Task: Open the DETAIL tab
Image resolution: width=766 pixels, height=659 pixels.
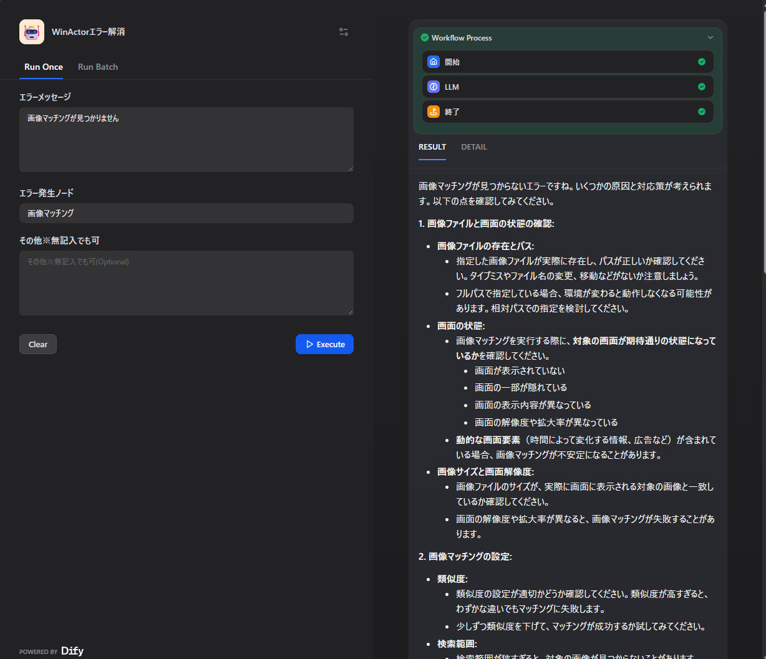Action: pos(474,147)
